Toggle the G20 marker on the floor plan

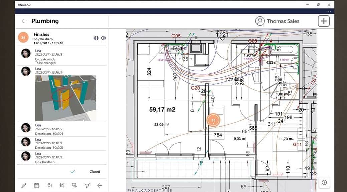196,88
